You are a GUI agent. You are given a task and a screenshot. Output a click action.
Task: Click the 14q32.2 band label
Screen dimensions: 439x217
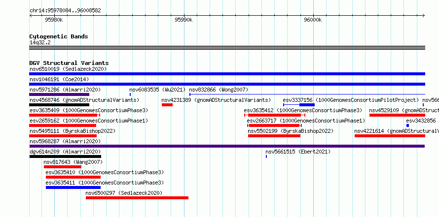[x=40, y=43]
